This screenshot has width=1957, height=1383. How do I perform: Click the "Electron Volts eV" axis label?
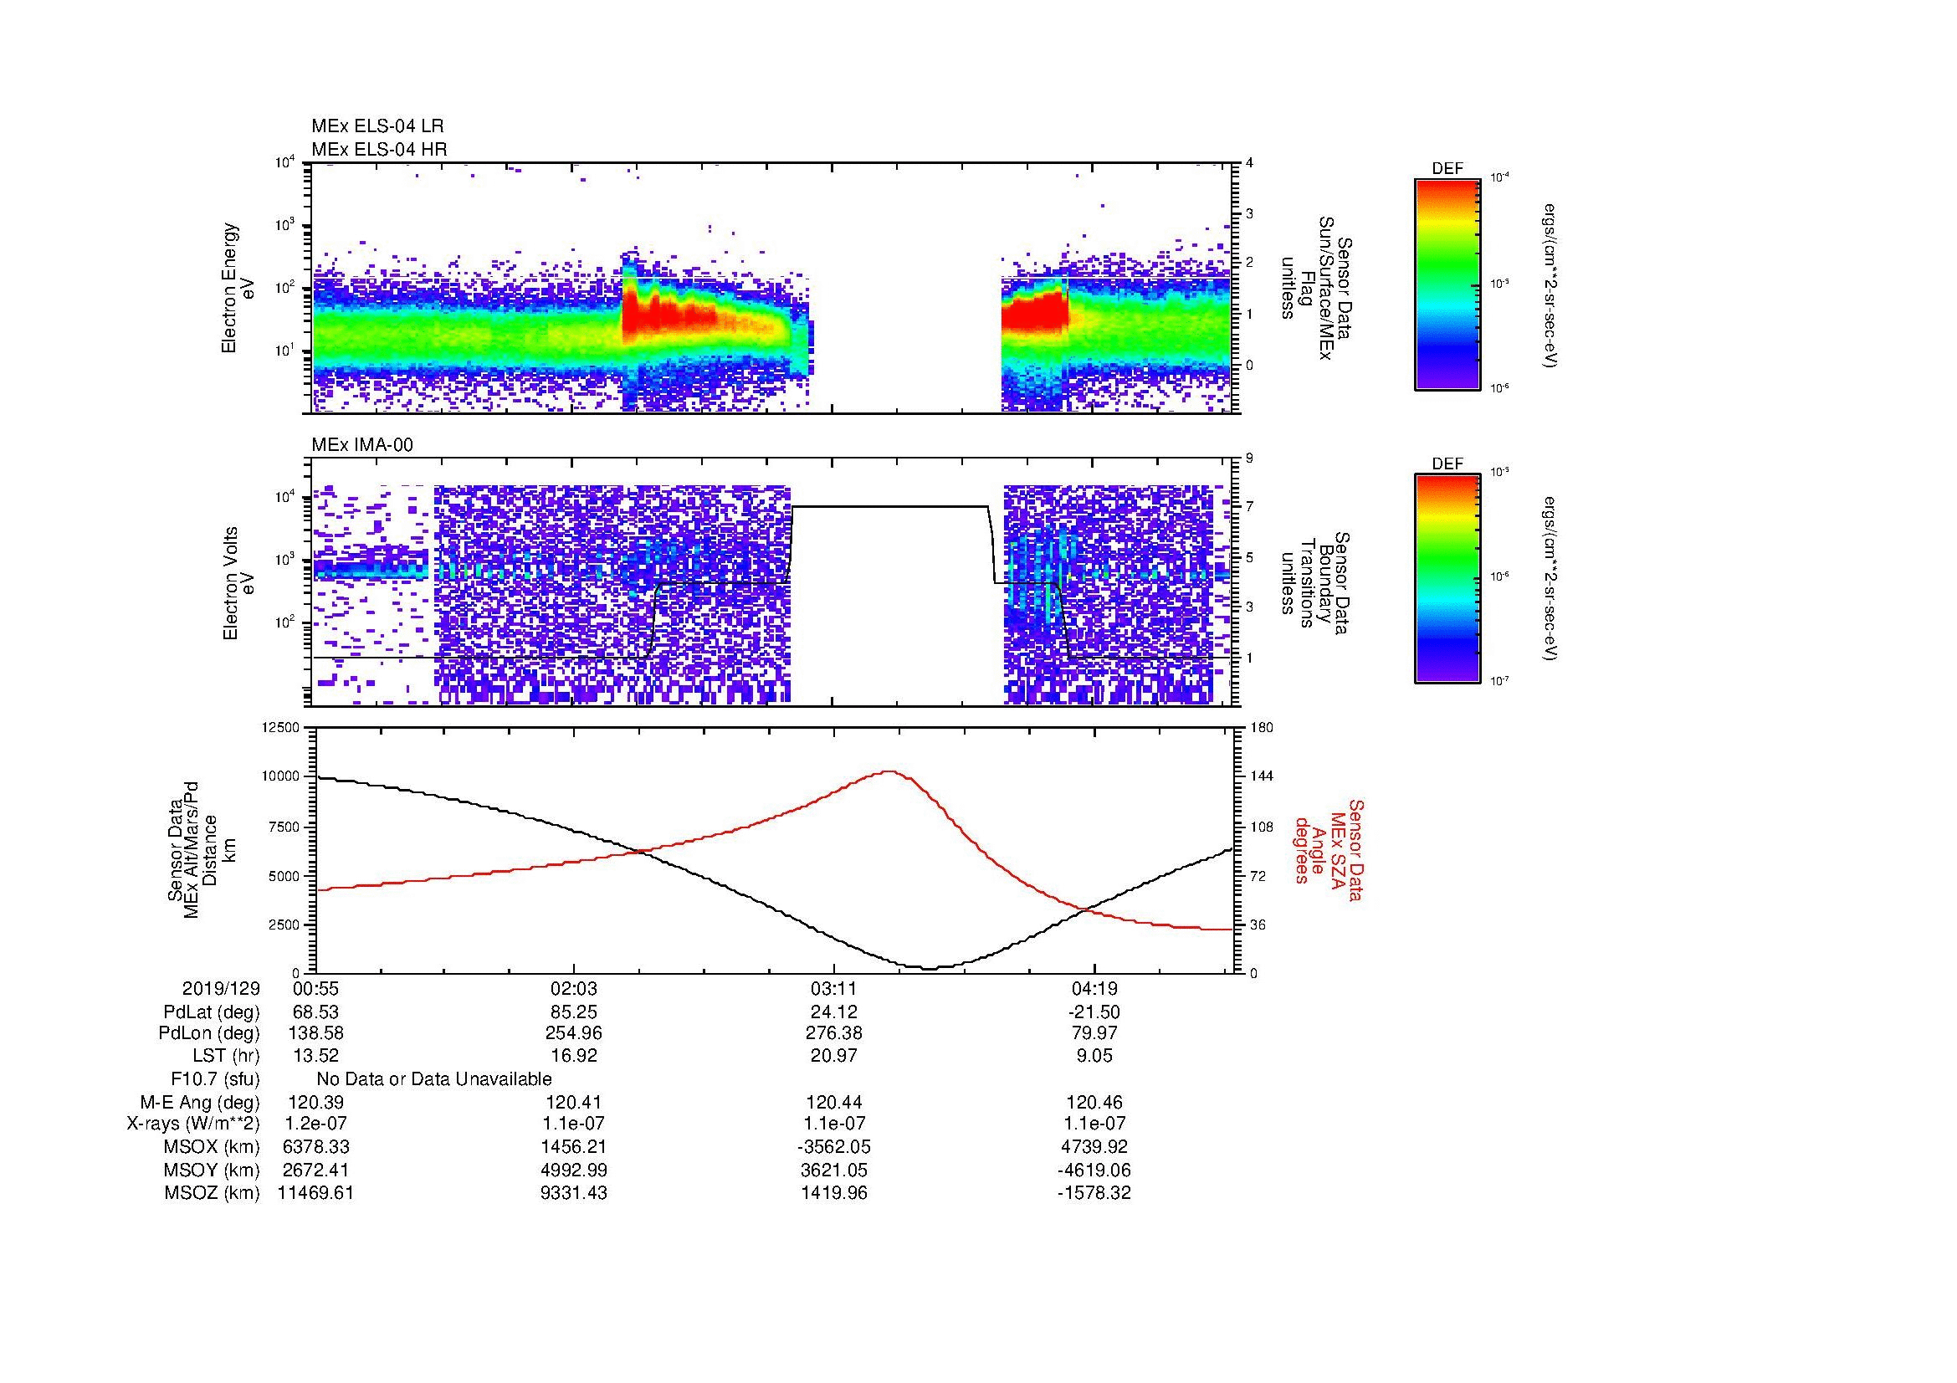tap(238, 584)
